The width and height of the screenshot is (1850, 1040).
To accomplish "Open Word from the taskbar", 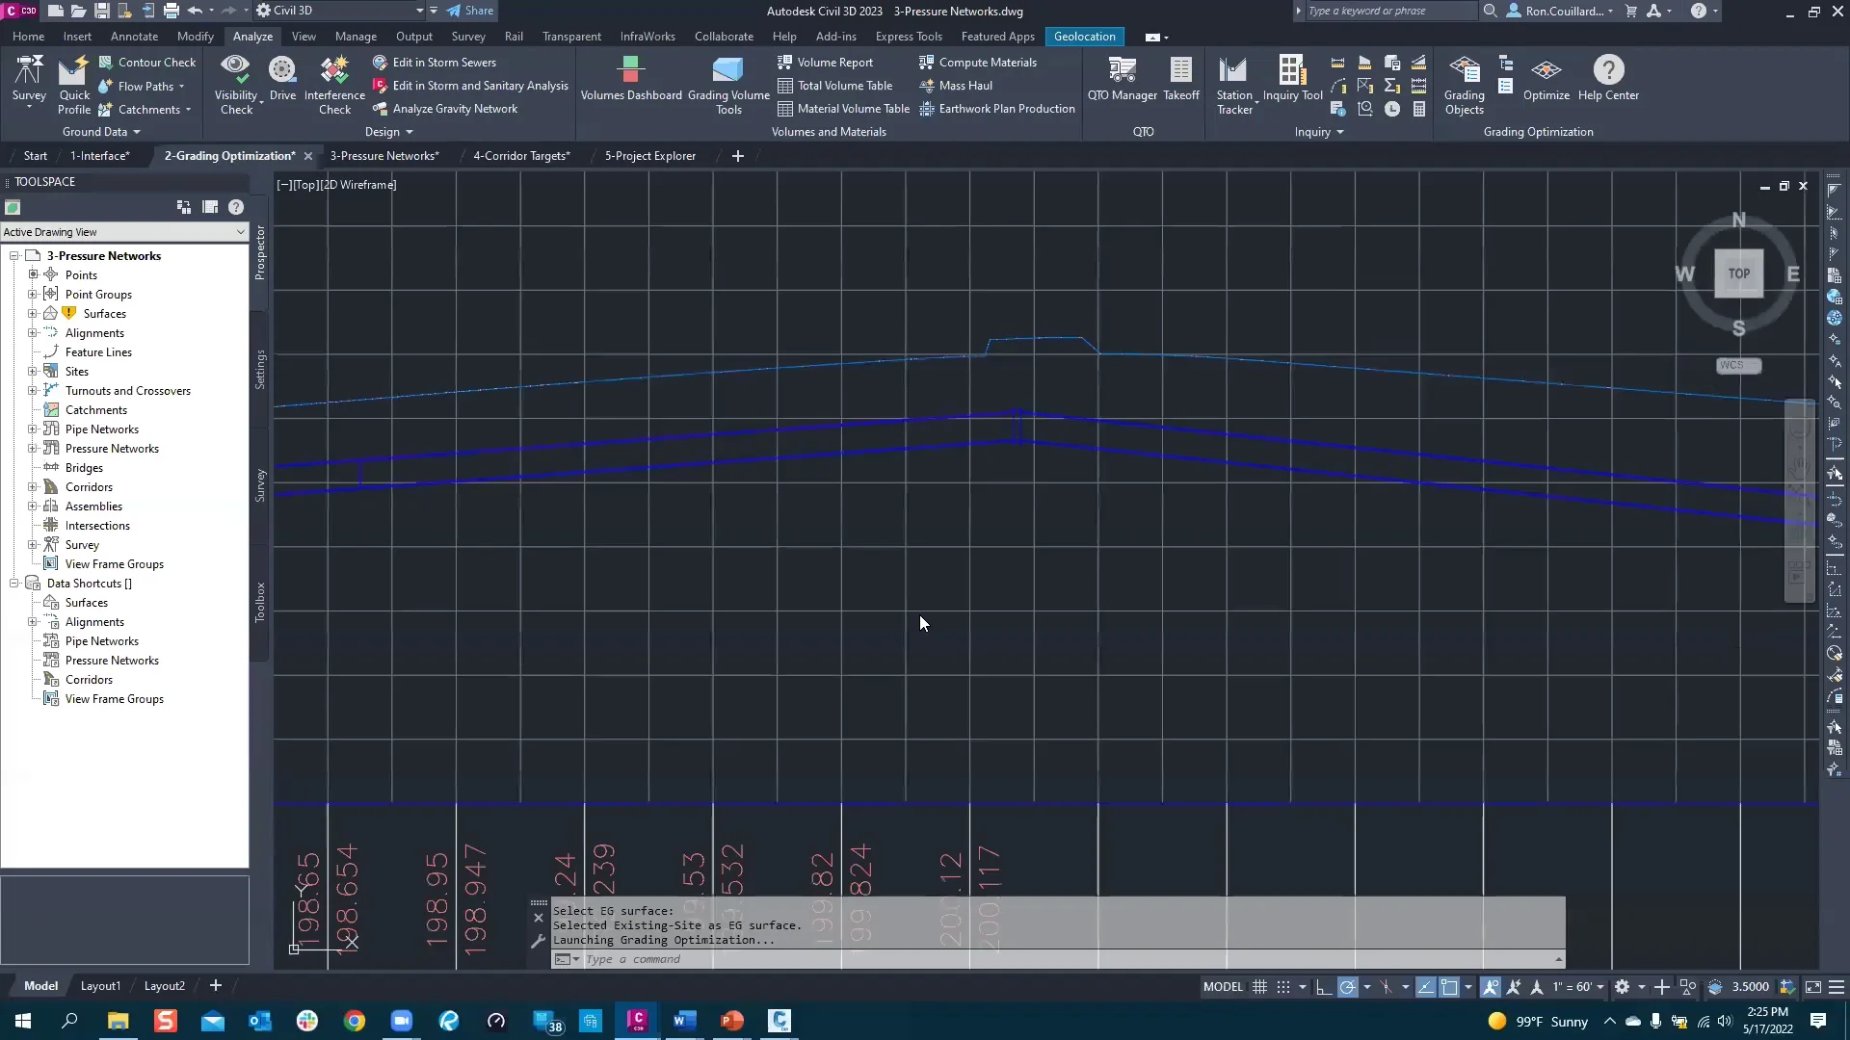I will 684,1021.
